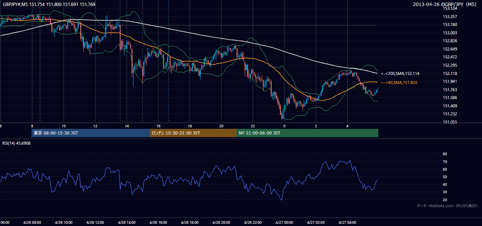The height and width of the screenshot is (226, 482).
Task: Click hour marker 18 under the price chart
Action: [x=190, y=126]
